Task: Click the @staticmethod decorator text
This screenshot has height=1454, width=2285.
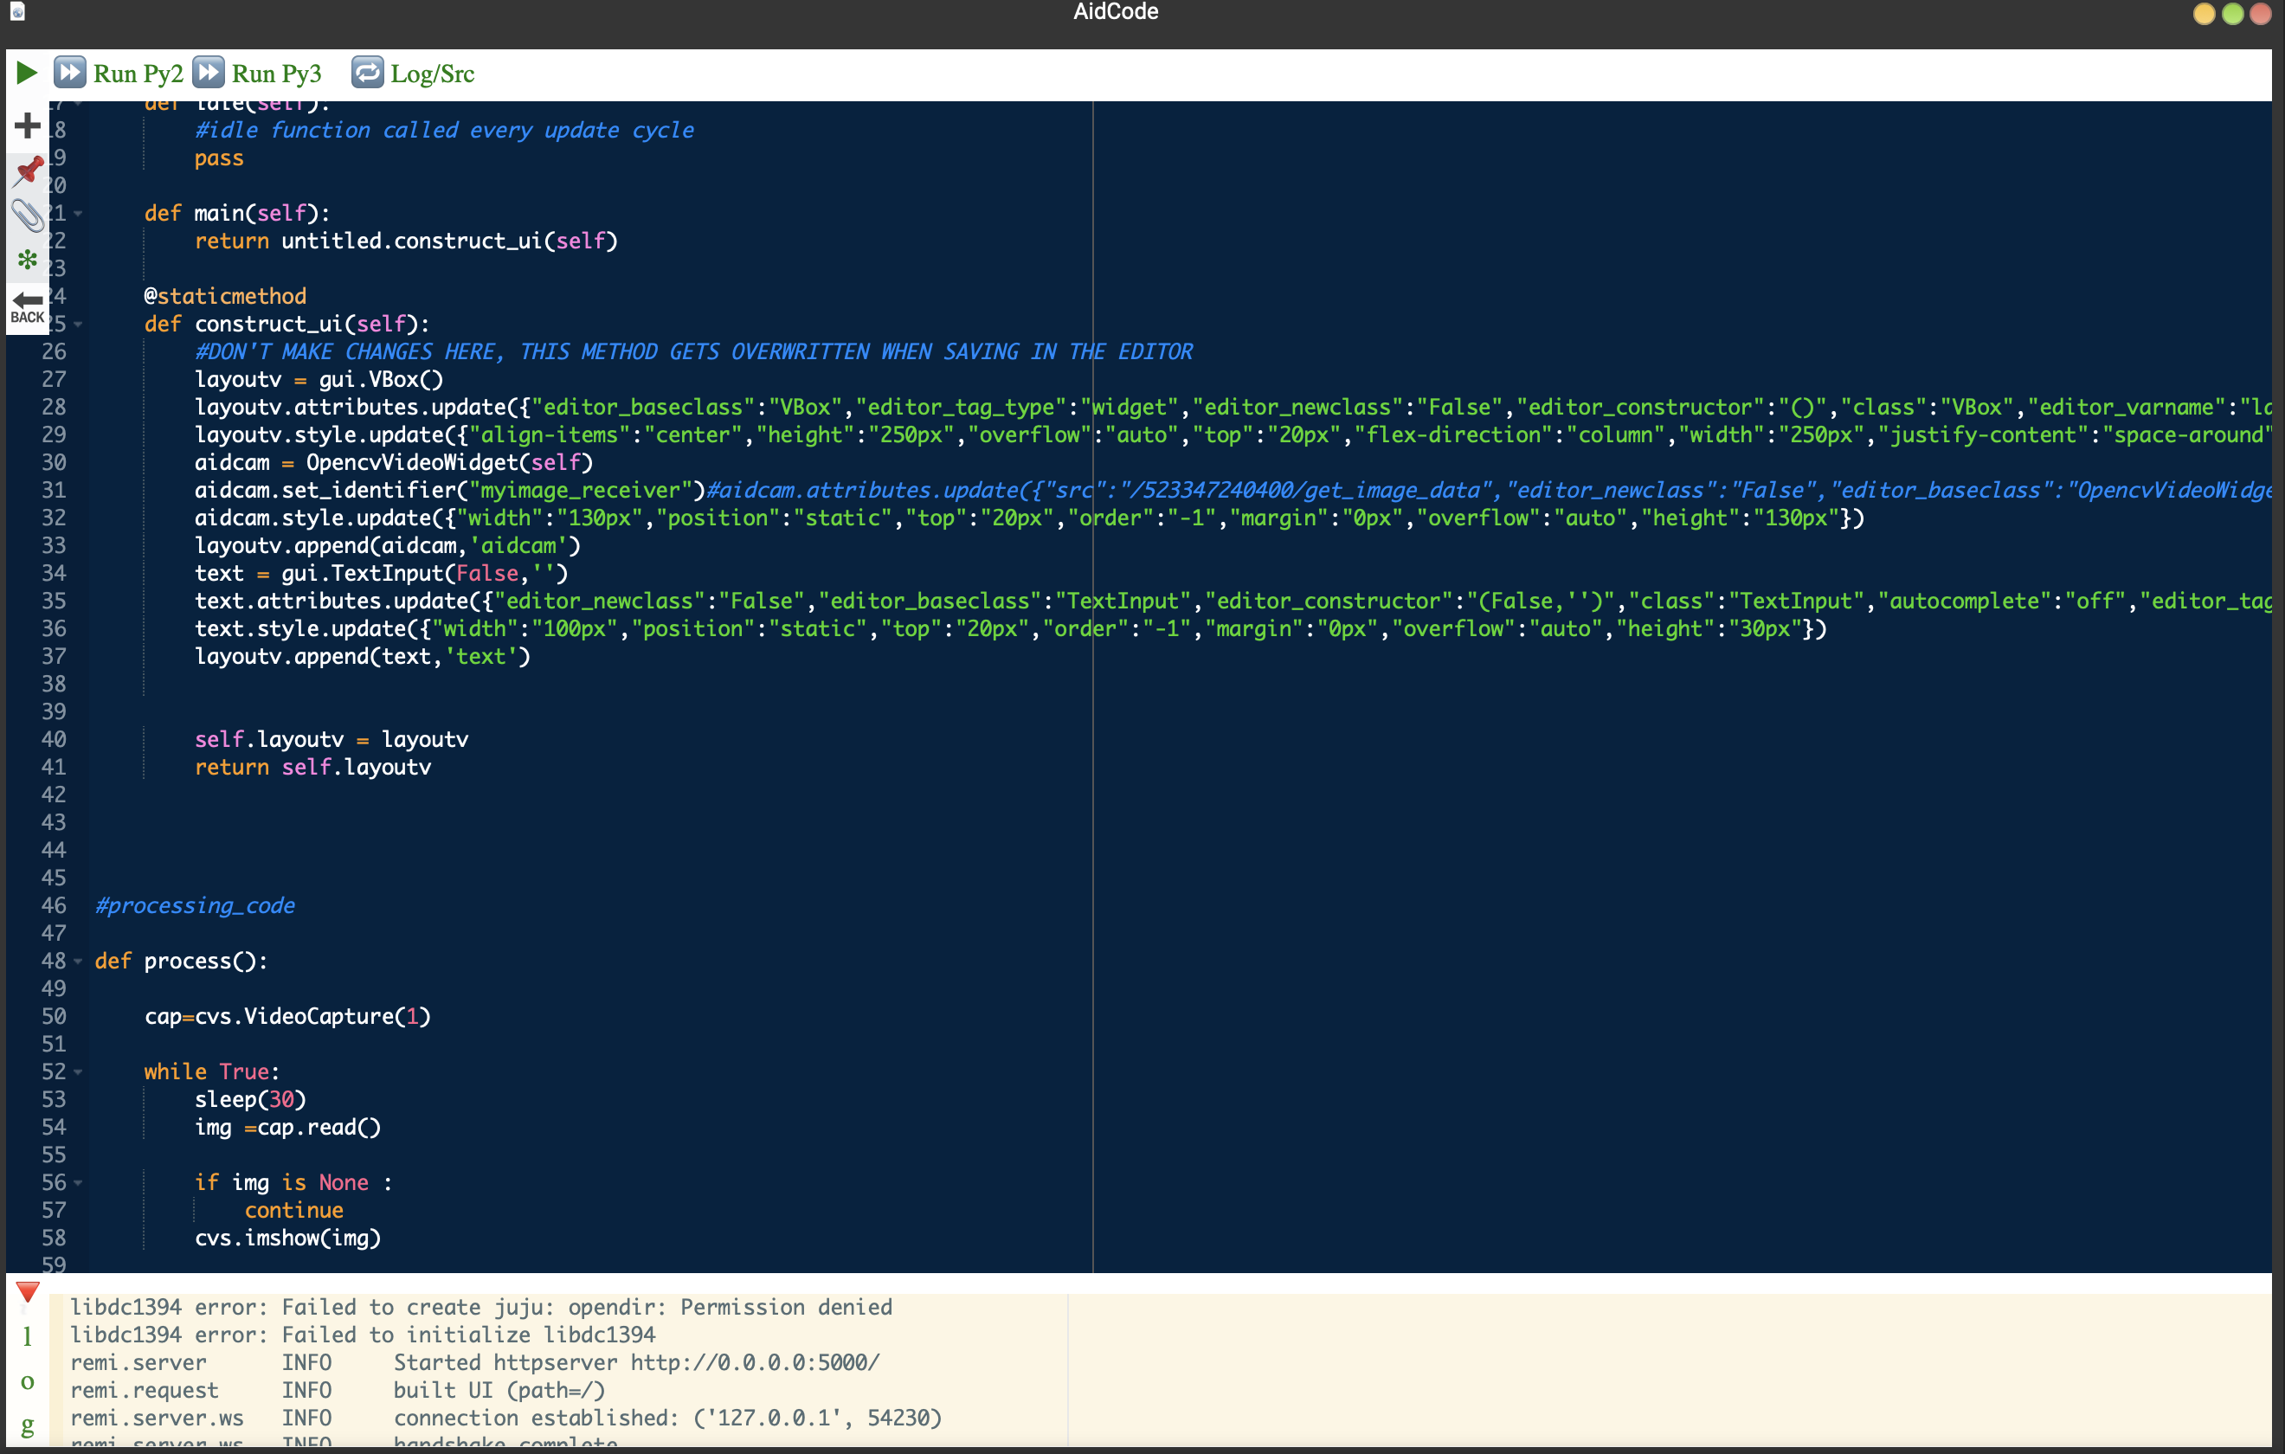Action: click(226, 296)
